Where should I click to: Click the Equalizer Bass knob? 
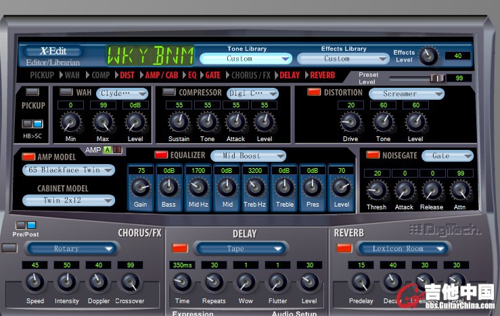(169, 188)
